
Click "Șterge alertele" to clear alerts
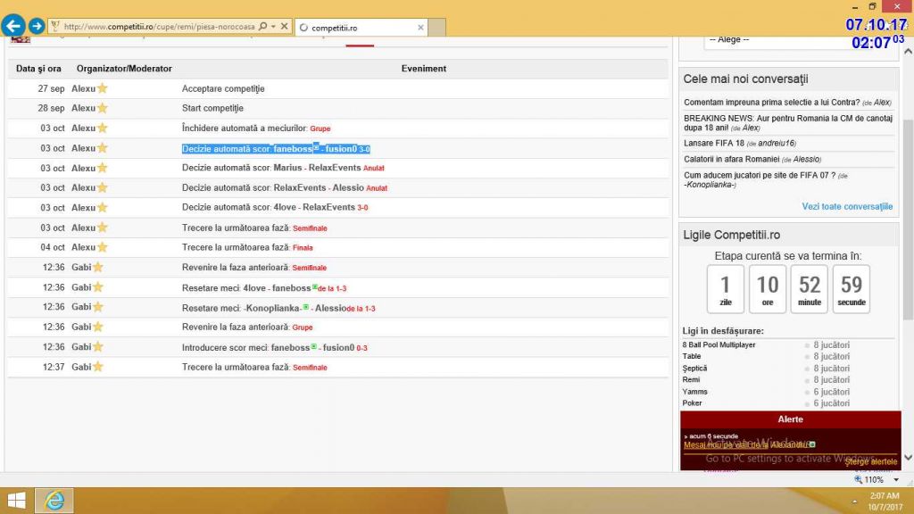(x=870, y=461)
